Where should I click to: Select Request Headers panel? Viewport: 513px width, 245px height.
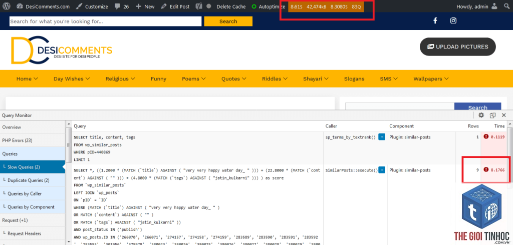tap(33, 233)
